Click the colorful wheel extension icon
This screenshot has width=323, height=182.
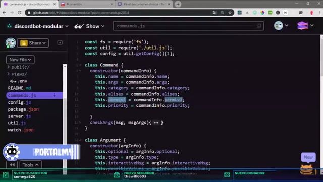(262, 13)
